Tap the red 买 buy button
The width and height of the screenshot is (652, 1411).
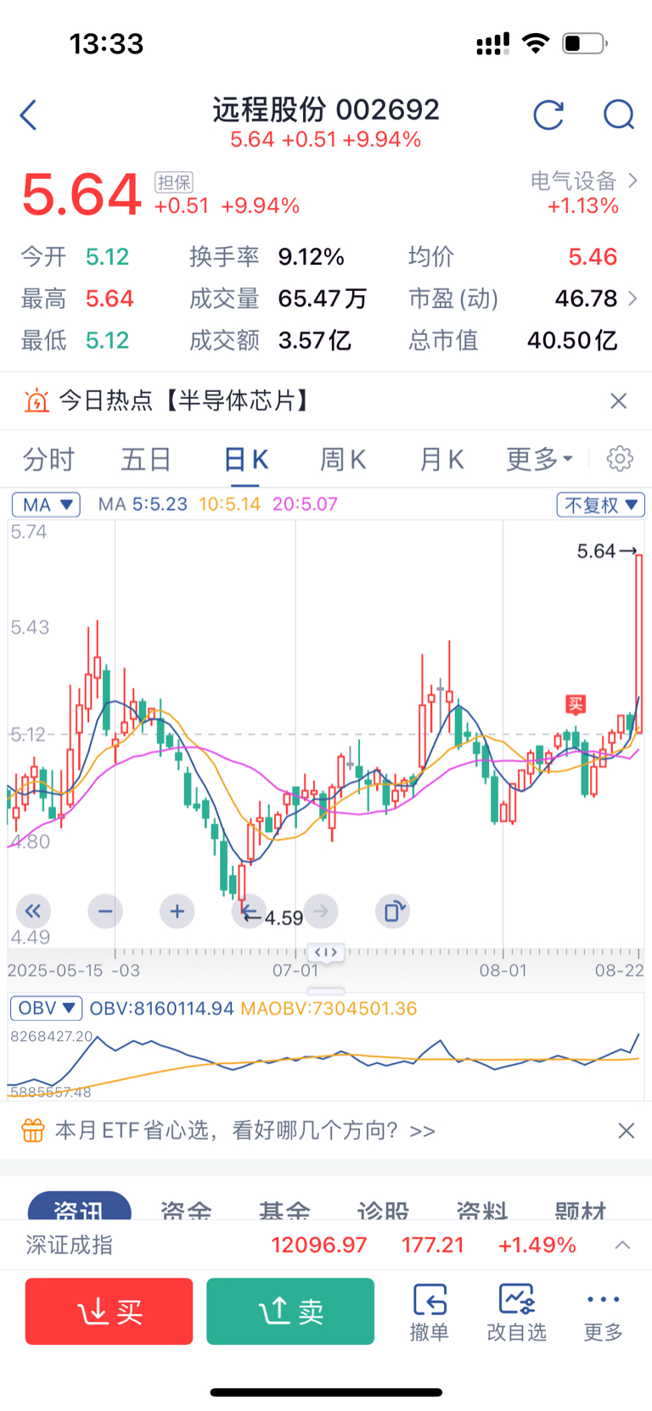109,1312
